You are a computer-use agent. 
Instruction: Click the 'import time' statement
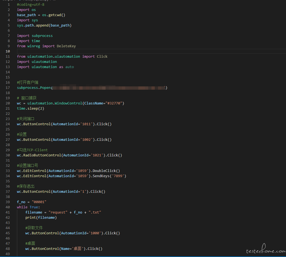point(28,41)
